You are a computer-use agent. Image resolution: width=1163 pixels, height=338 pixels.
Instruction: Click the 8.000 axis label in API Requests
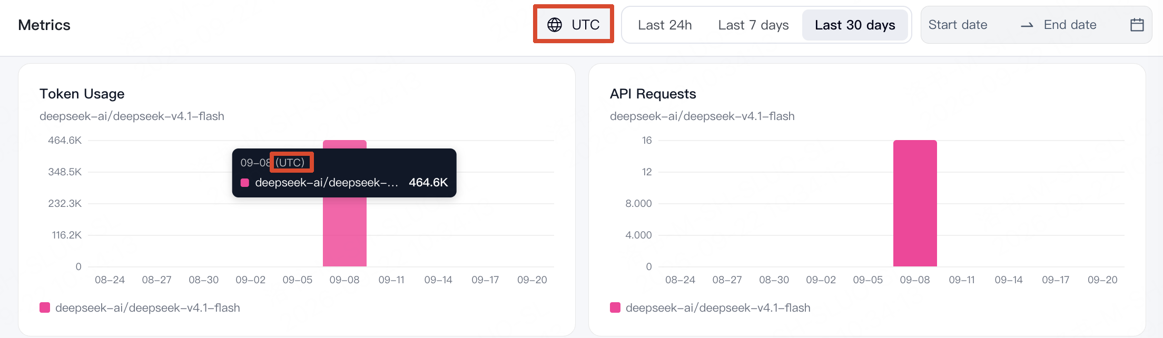(x=638, y=203)
